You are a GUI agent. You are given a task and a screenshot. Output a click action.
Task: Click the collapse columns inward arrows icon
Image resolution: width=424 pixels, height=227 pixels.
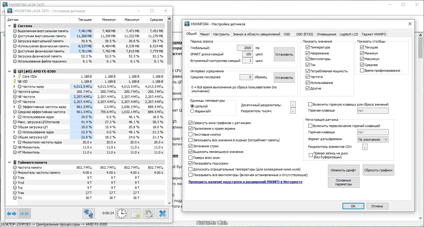24,213
